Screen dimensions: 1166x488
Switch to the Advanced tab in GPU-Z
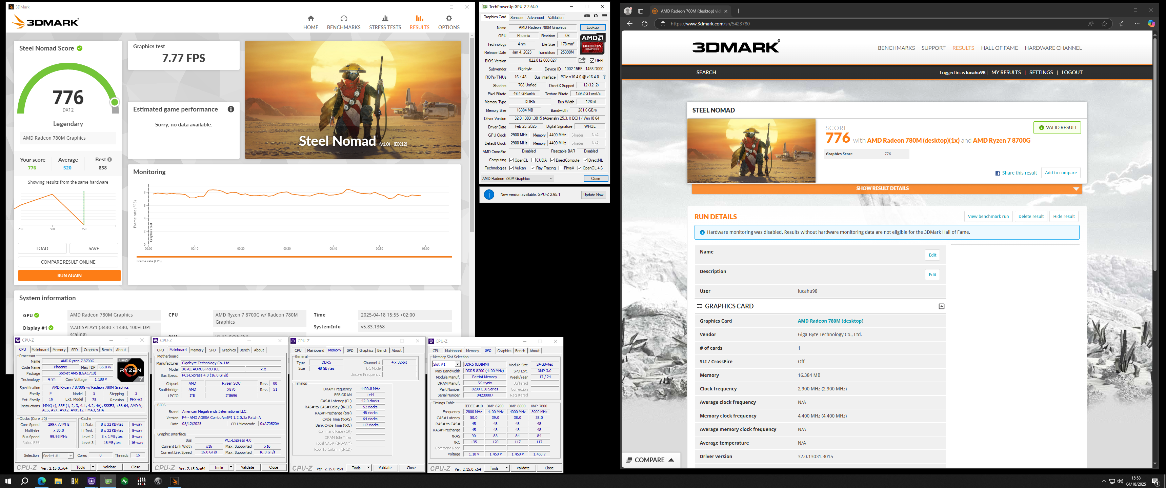pyautogui.click(x=536, y=18)
